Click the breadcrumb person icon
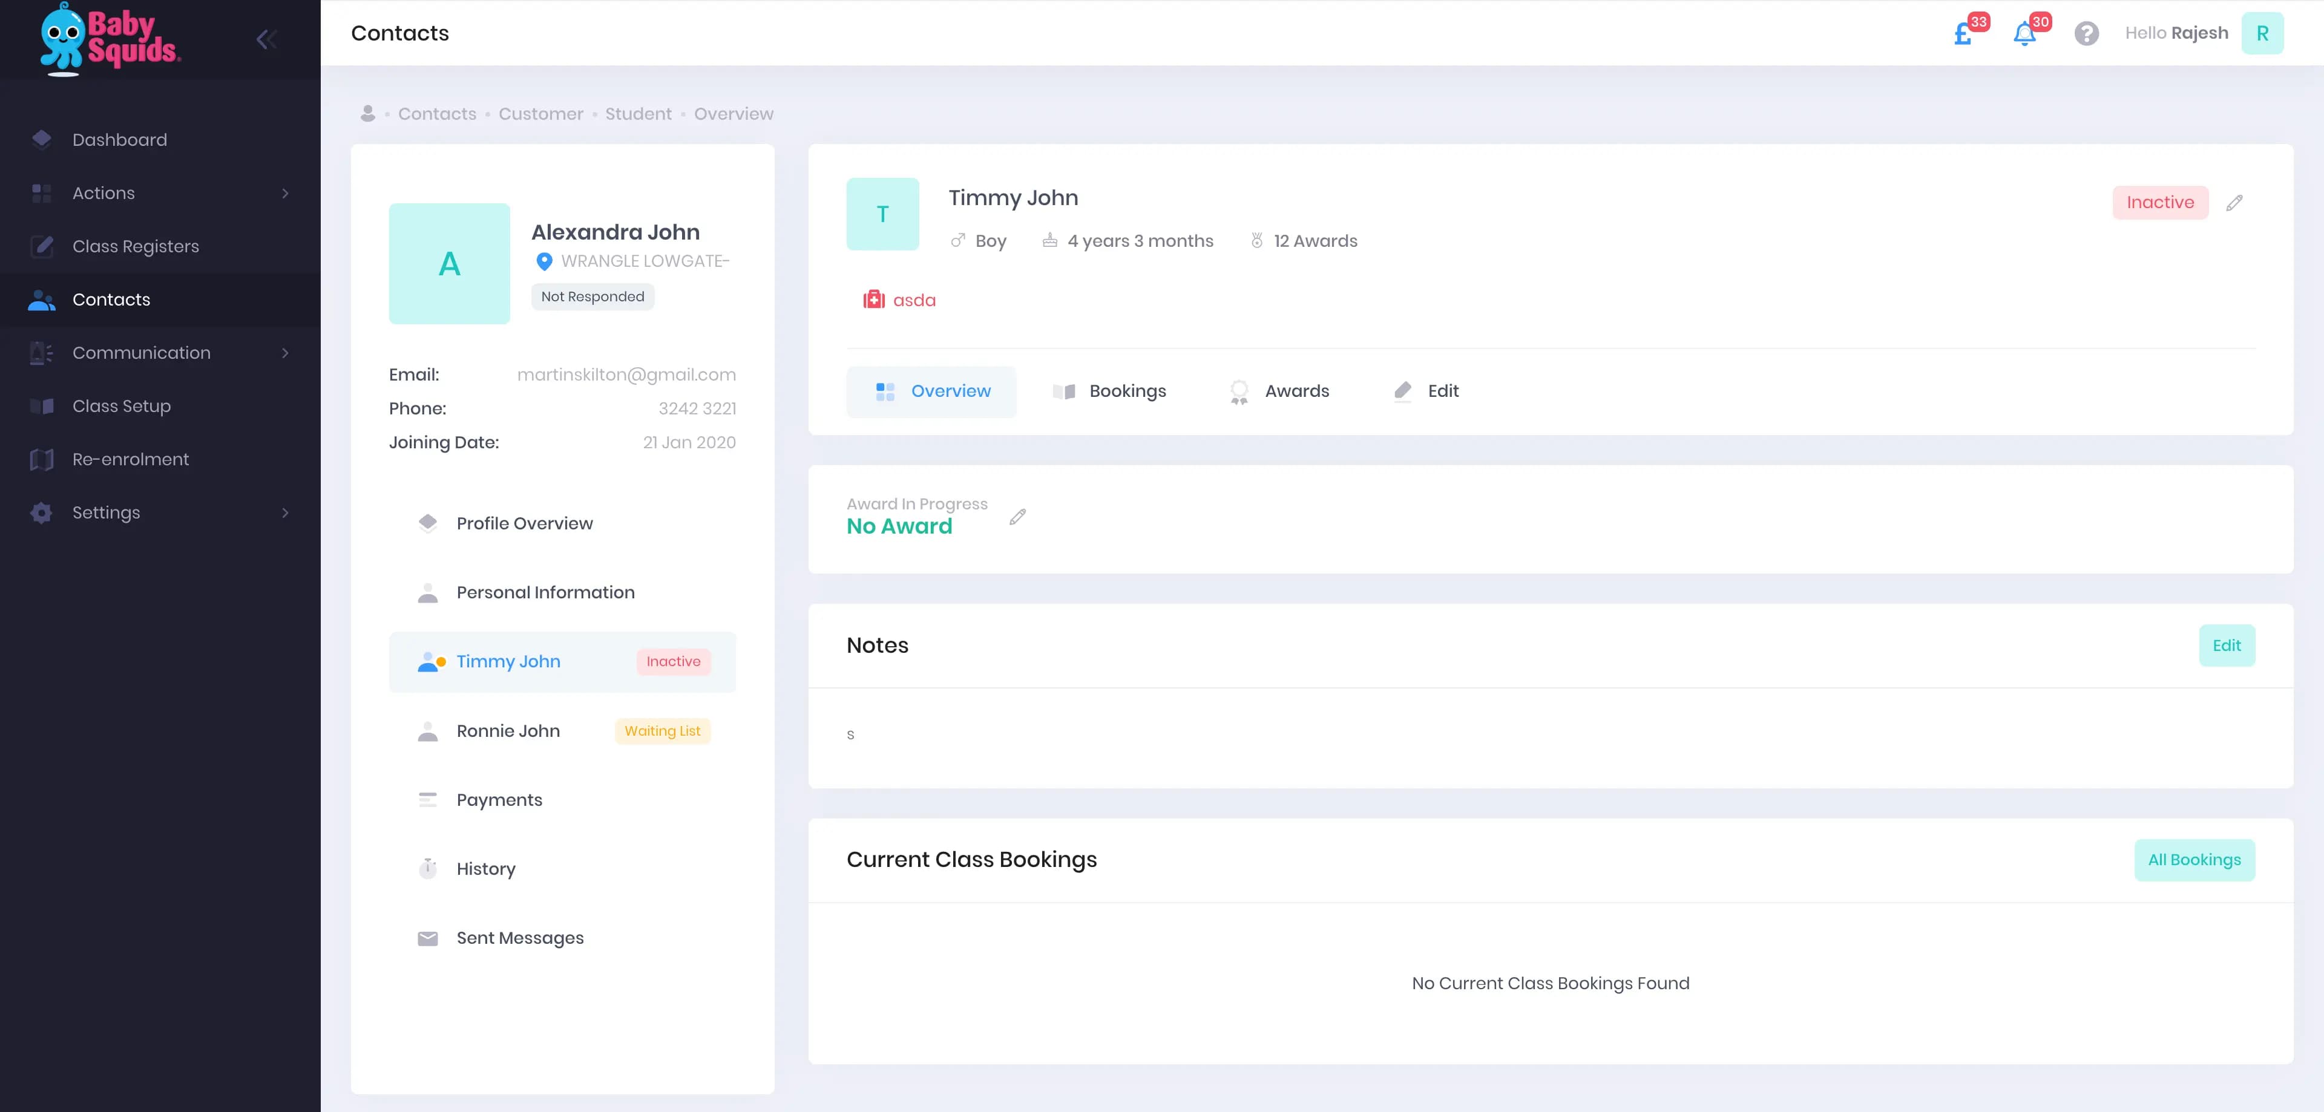The height and width of the screenshot is (1112, 2324). [x=367, y=114]
